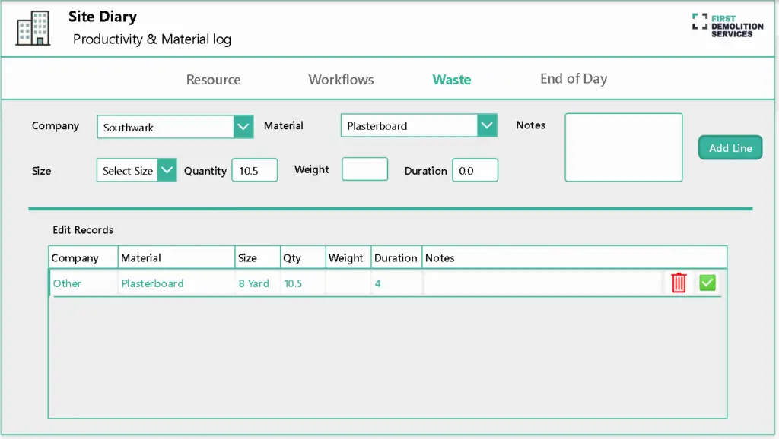
Task: Click the Quantity input field
Action: tap(254, 171)
